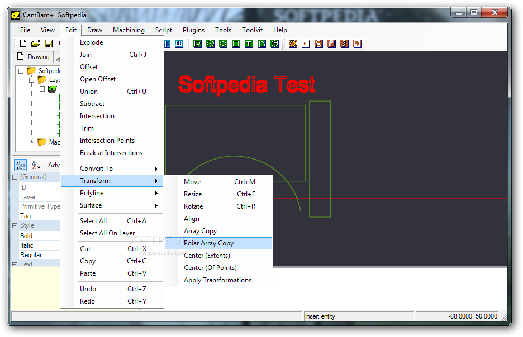Open the Script menu
The image size is (523, 337).
[x=163, y=30]
